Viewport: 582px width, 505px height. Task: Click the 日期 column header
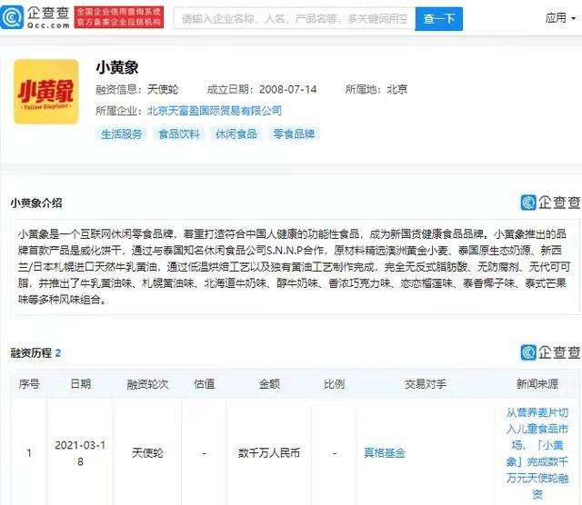(x=81, y=384)
